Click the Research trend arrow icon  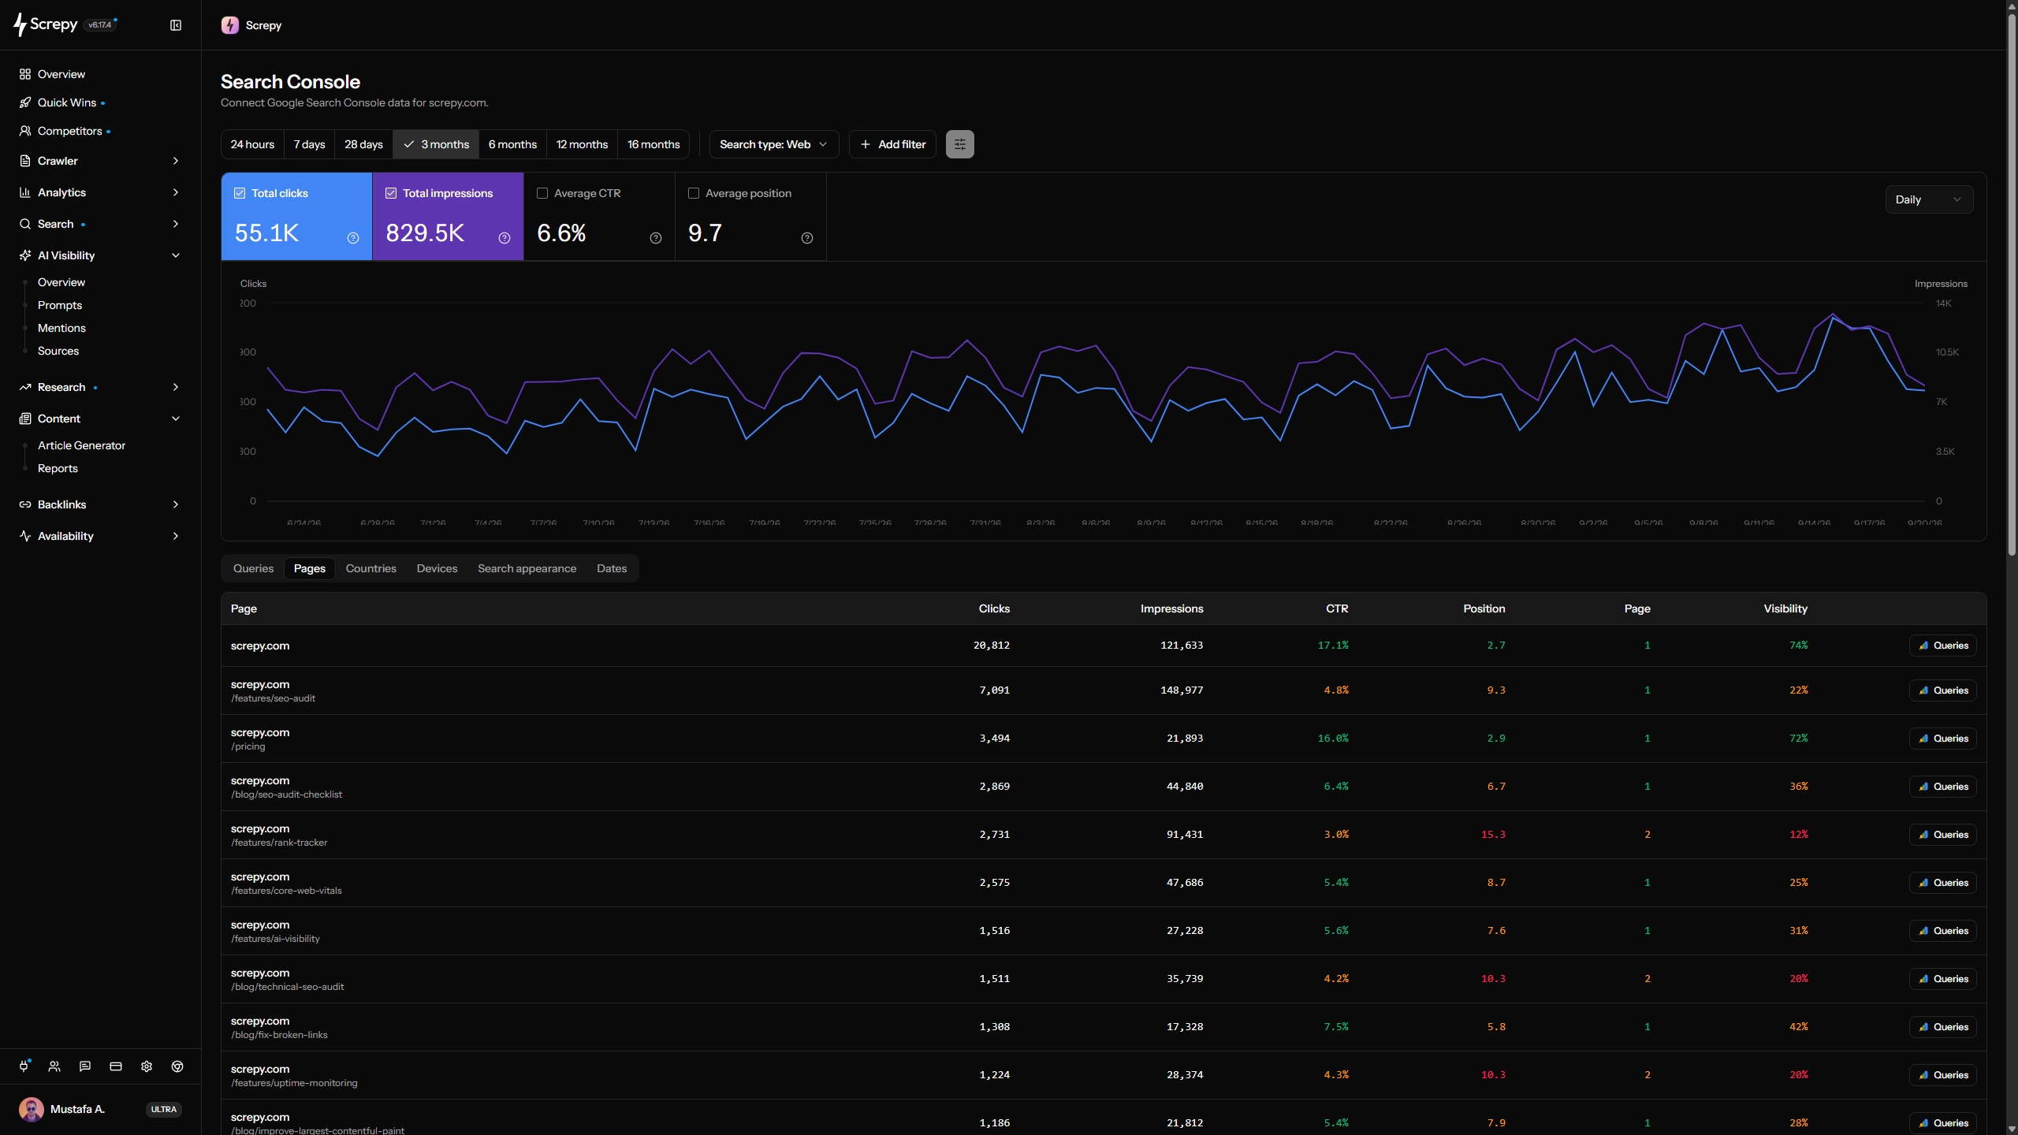click(25, 387)
